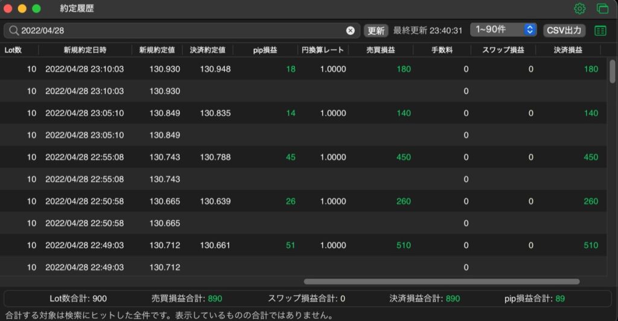Click 決済損益 value 510

tap(591, 246)
